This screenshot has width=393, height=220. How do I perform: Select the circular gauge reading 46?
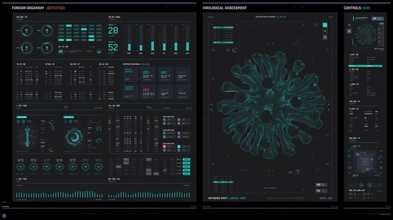[47, 31]
